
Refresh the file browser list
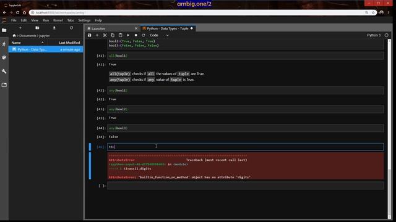(x=71, y=28)
